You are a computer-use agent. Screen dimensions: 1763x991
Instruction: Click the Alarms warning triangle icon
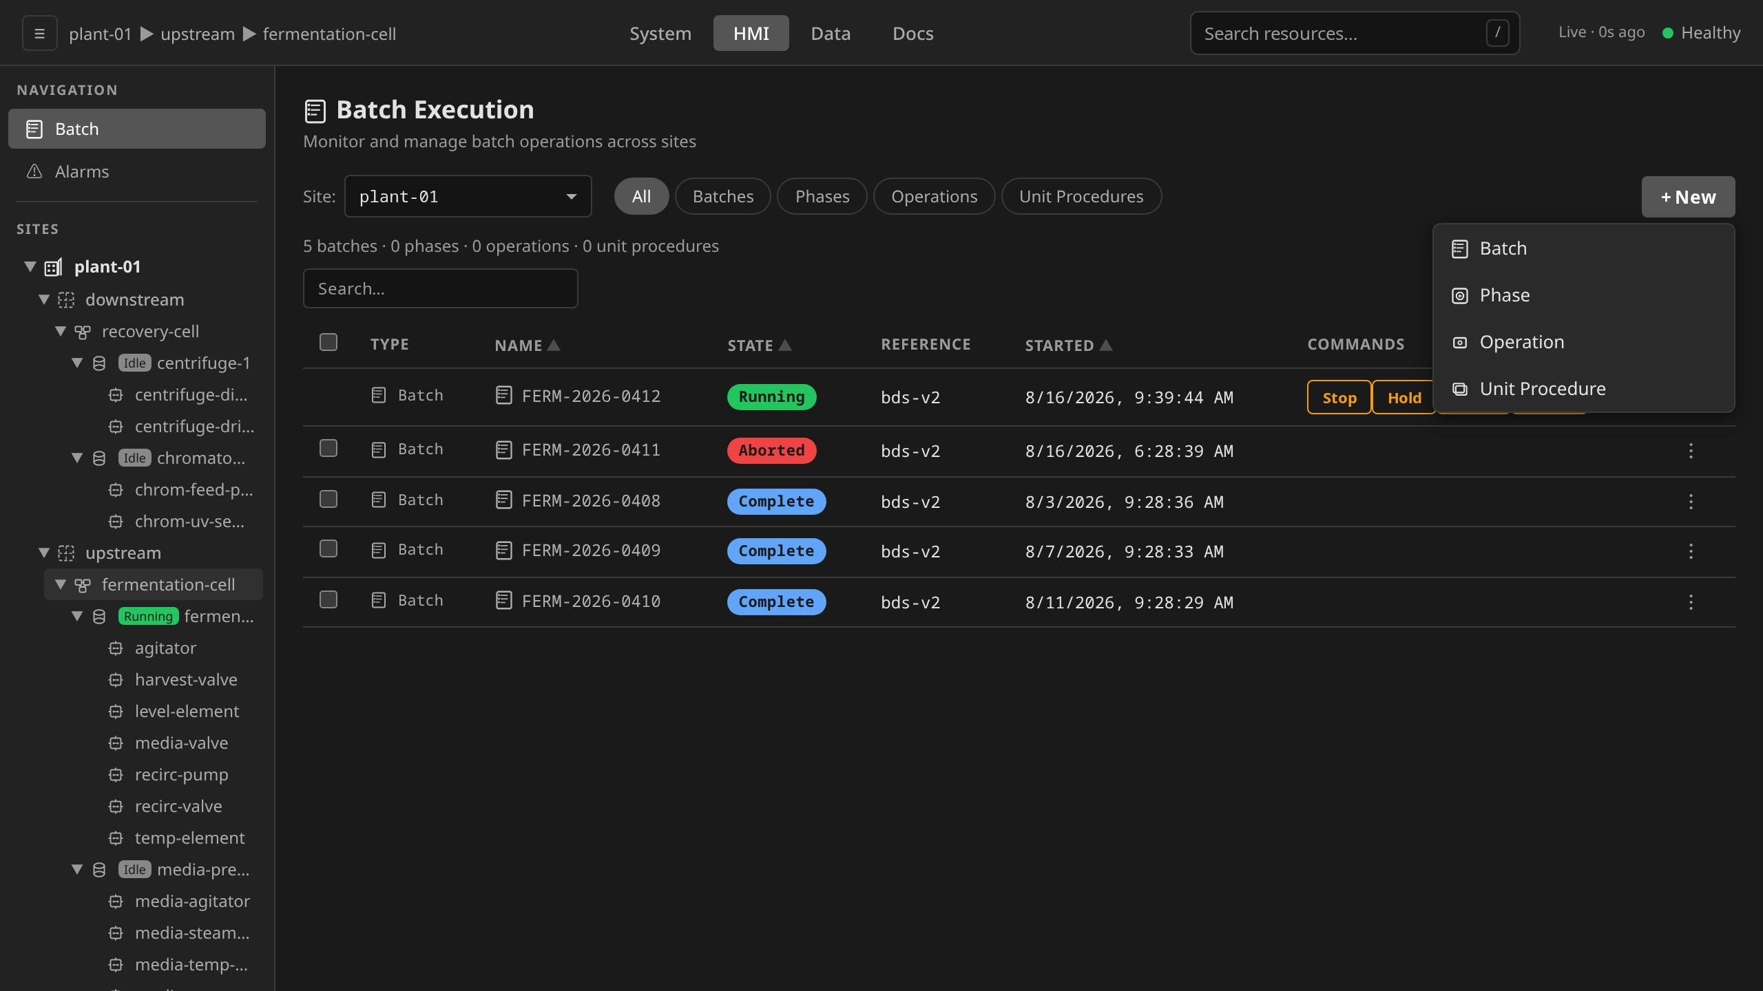(34, 171)
